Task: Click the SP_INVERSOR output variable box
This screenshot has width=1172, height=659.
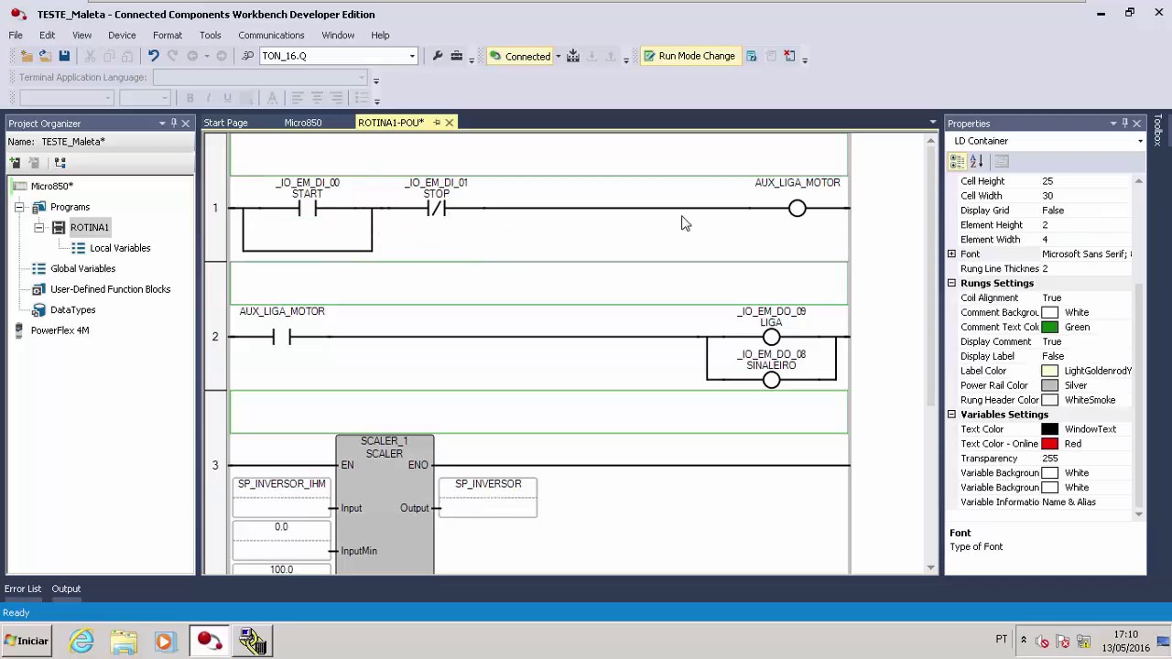Action: pos(488,497)
